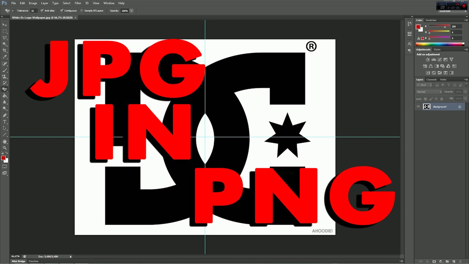469x264 pixels.
Task: Select the Horizontal Type tool
Action: pyautogui.click(x=5, y=122)
